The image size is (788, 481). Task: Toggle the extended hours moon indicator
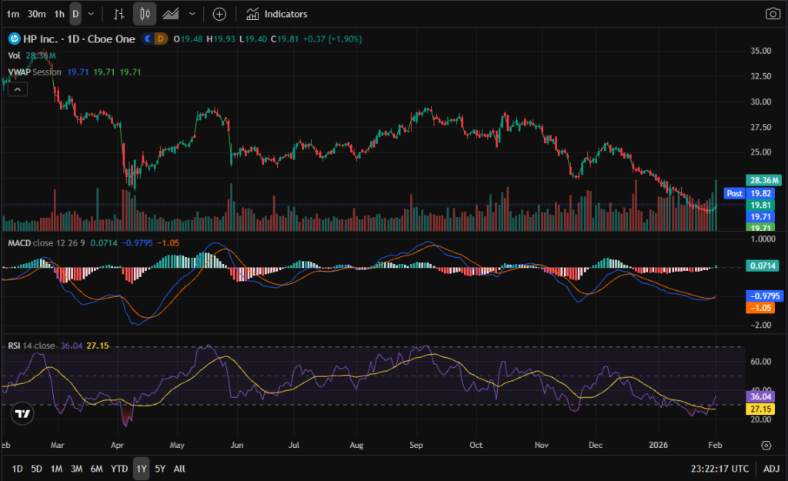point(148,38)
